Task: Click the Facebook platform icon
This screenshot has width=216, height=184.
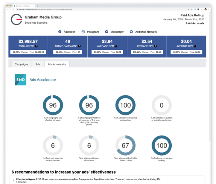Action: pos(60,32)
